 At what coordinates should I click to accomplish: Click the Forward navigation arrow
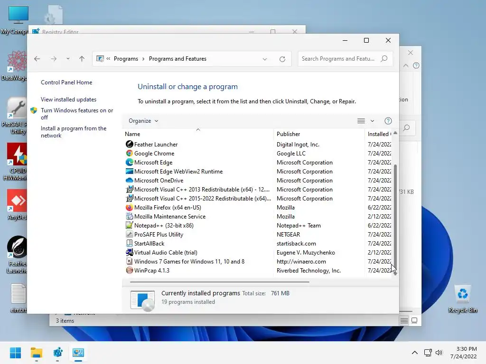point(54,59)
